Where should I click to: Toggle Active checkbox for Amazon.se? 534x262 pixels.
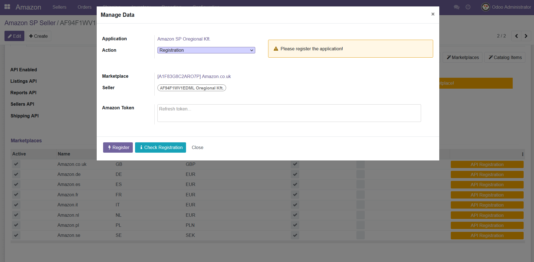16,235
